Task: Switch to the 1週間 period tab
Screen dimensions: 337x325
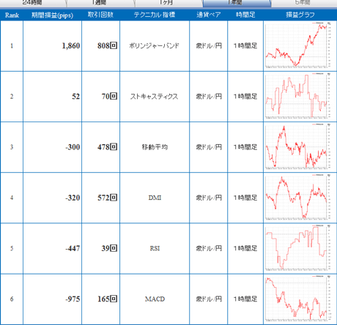Action: 100,3
